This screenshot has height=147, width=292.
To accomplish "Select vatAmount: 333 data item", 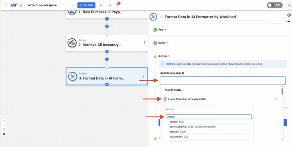I will (210, 137).
